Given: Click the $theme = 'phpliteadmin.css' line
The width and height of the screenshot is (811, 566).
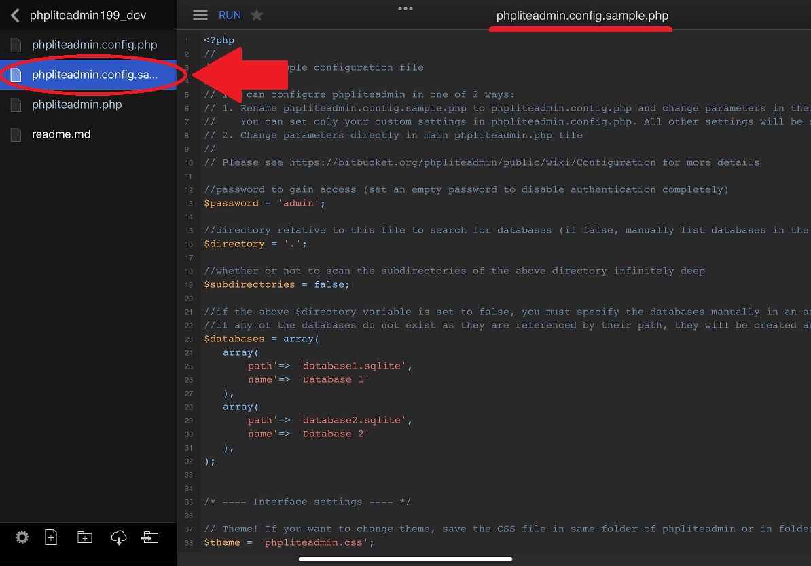Looking at the screenshot, I should (x=289, y=543).
